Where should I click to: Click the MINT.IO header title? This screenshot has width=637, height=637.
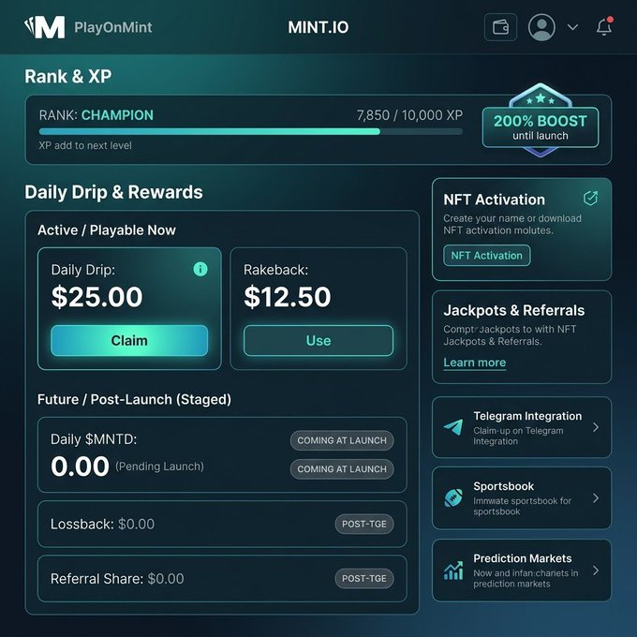318,27
